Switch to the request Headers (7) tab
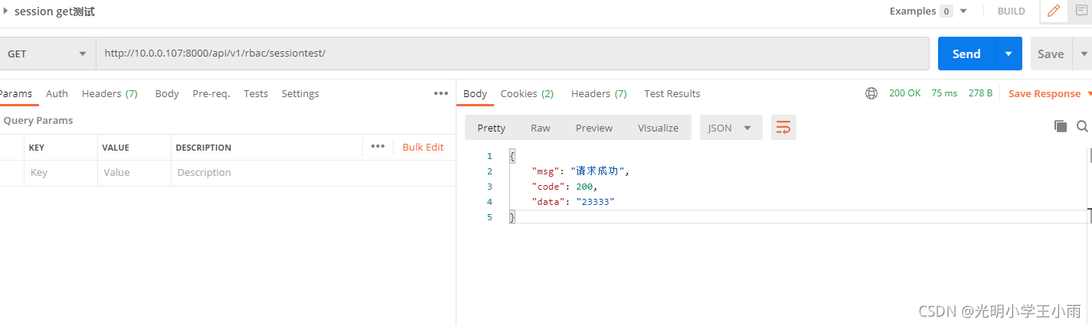 110,93
